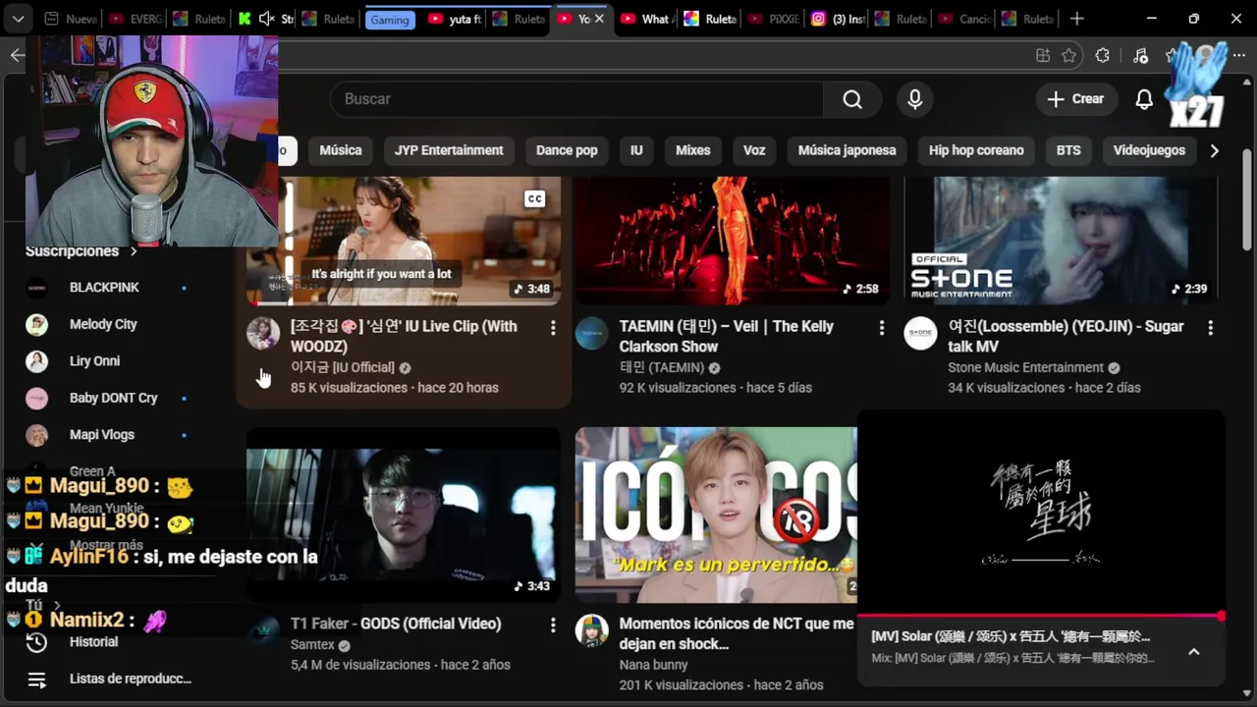This screenshot has height=707, width=1257.
Task: Open options menu for YEOJIN Sugar talk MV
Action: [x=1210, y=328]
